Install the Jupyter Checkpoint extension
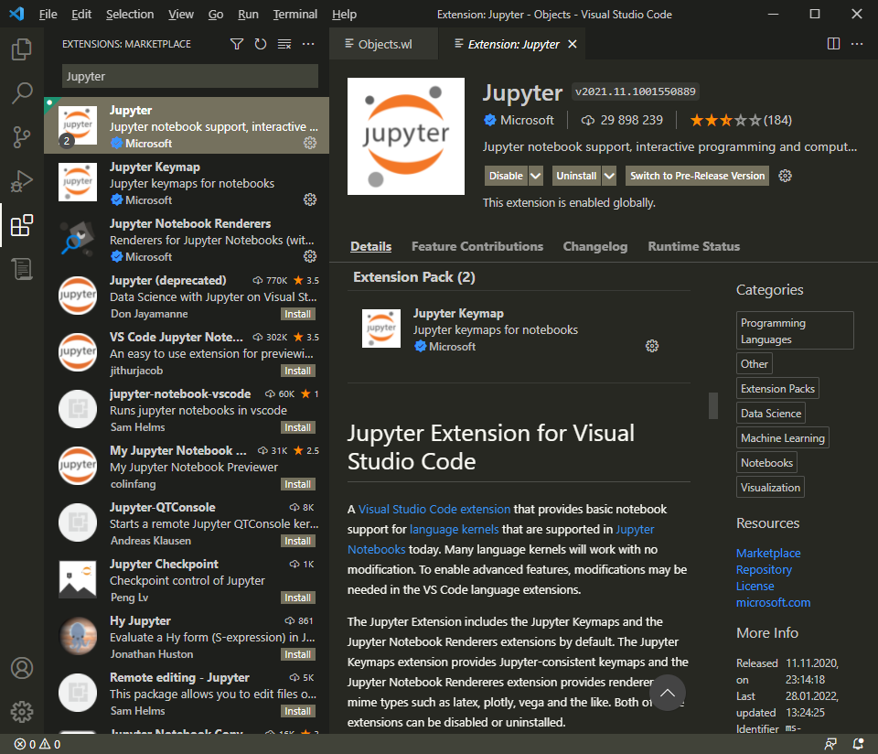878x754 pixels. pyautogui.click(x=298, y=598)
